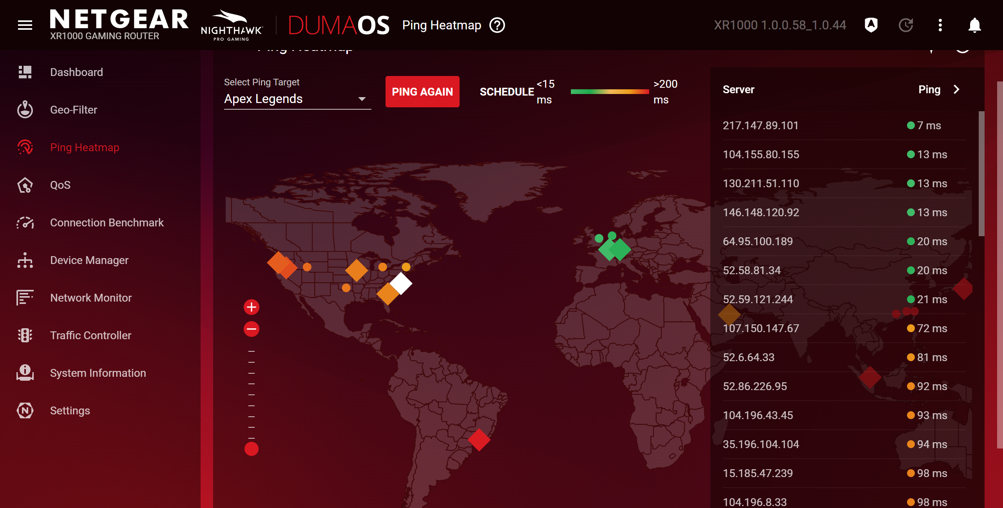Viewport: 1003px width, 508px height.
Task: Open QoS from the sidebar
Action: tap(60, 185)
